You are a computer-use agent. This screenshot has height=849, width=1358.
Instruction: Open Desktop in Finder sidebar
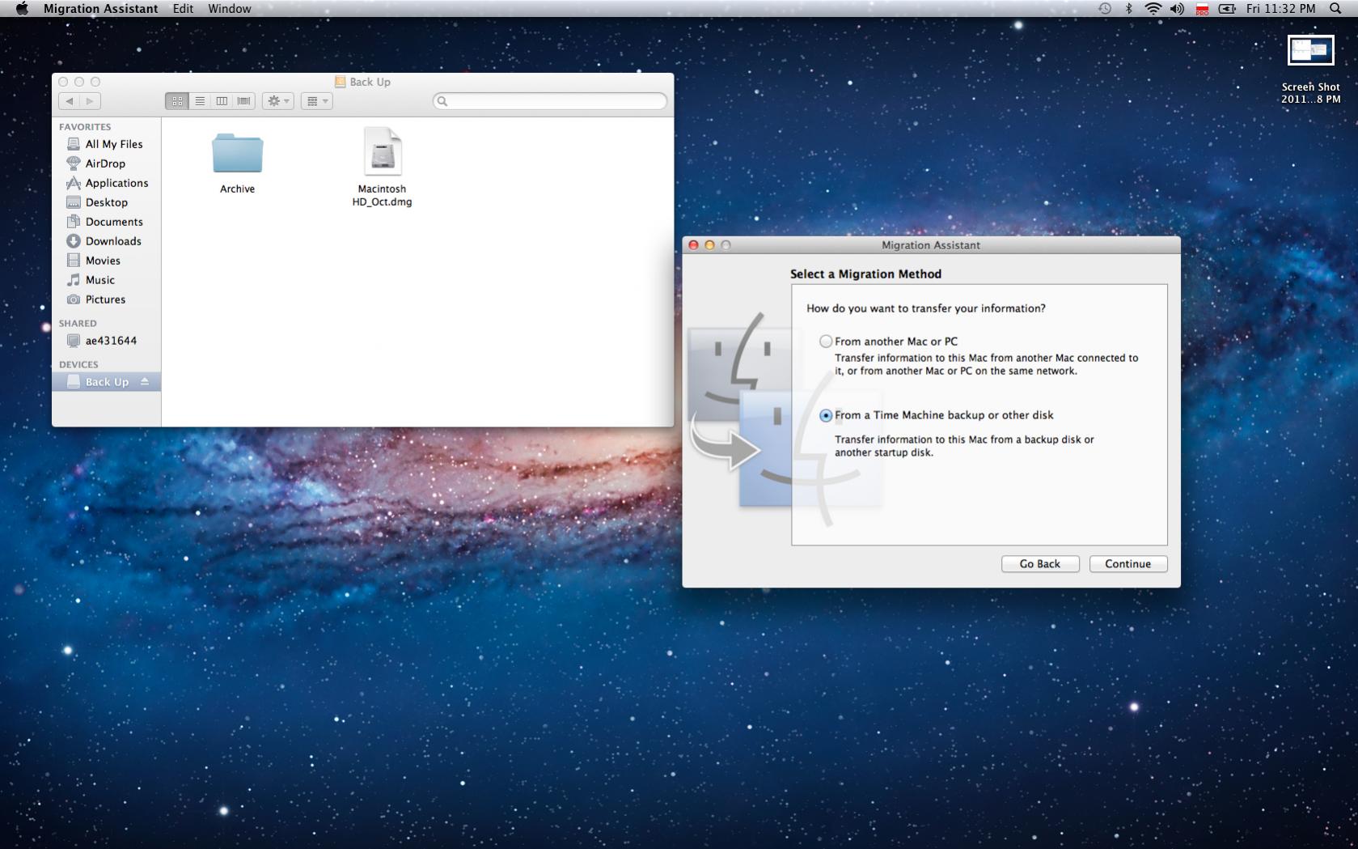[106, 202]
